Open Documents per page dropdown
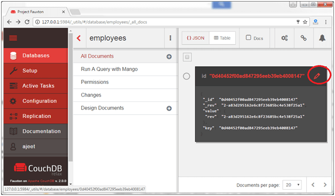This screenshot has height=196, width=335. coord(292,185)
